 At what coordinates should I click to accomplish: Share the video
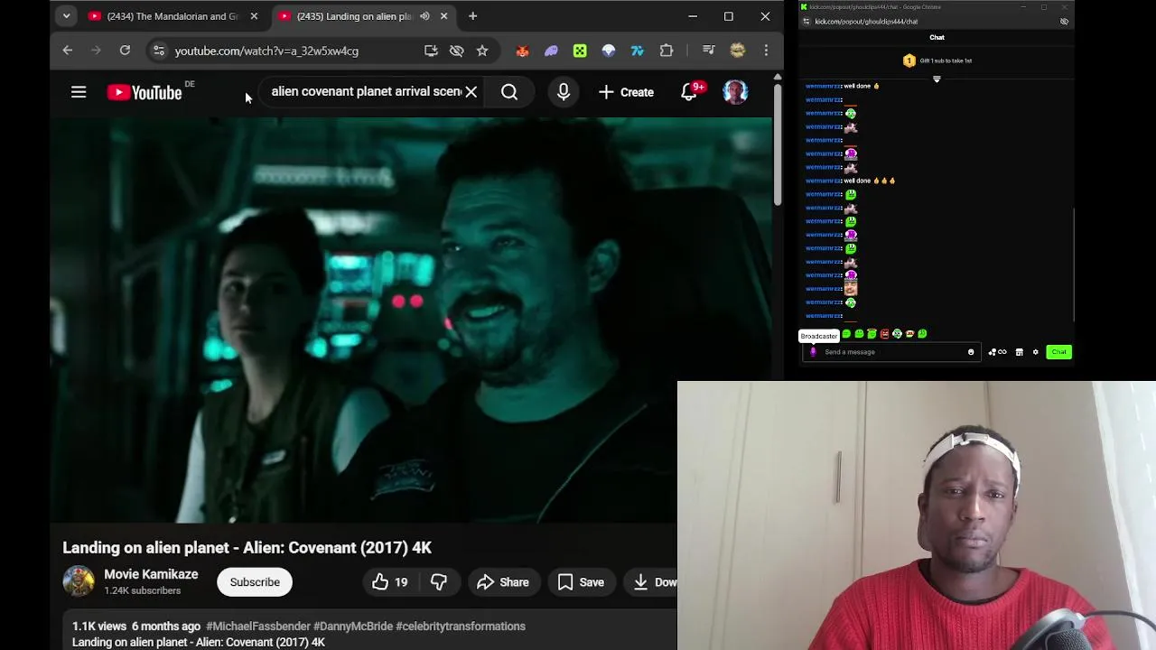click(x=503, y=582)
